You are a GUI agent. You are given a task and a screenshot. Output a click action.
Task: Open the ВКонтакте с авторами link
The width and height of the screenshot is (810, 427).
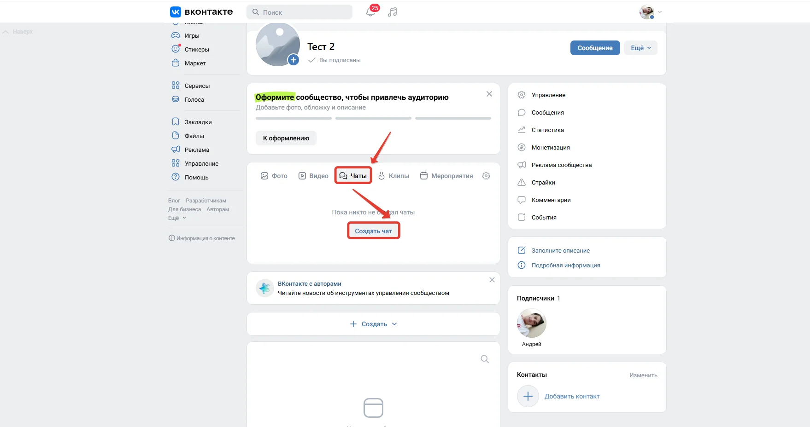tap(310, 284)
